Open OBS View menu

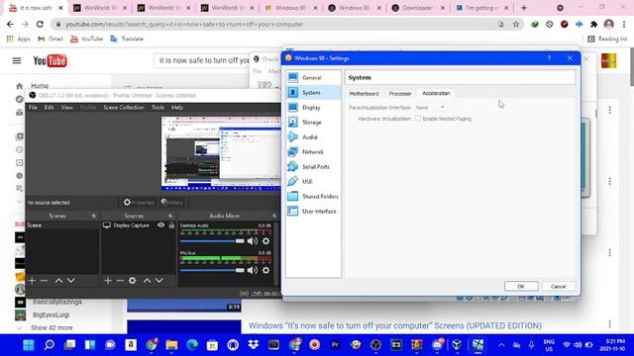(x=67, y=108)
